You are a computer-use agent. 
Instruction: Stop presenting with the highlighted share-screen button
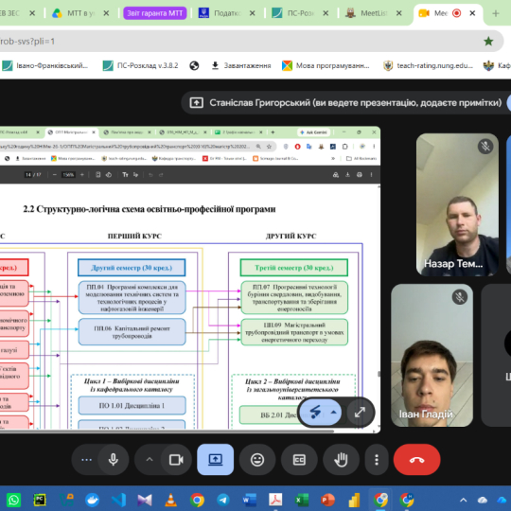[x=215, y=460]
